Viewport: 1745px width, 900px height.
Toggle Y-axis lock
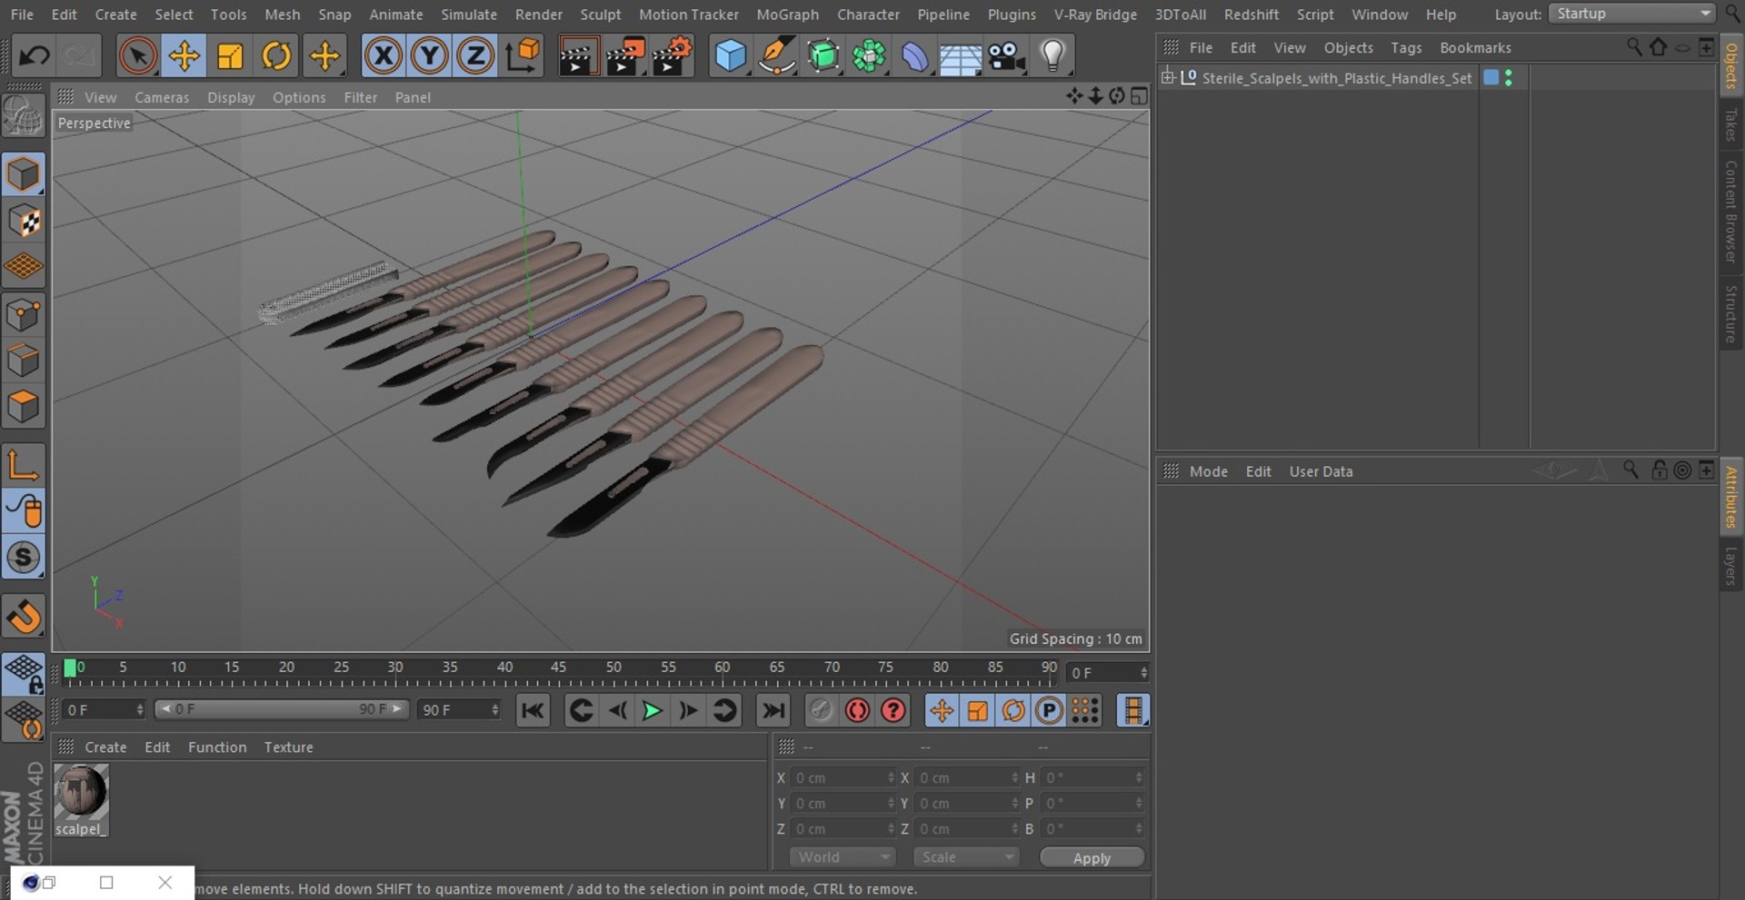pos(430,56)
